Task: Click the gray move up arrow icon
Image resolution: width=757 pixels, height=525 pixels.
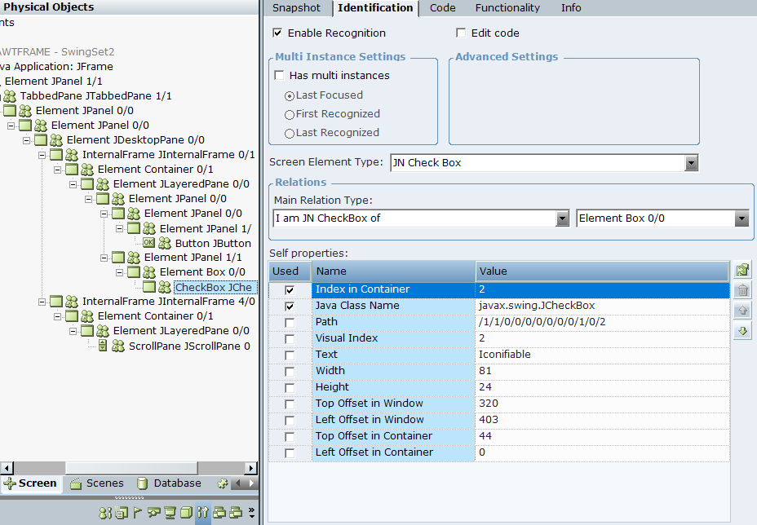Action: coord(742,311)
